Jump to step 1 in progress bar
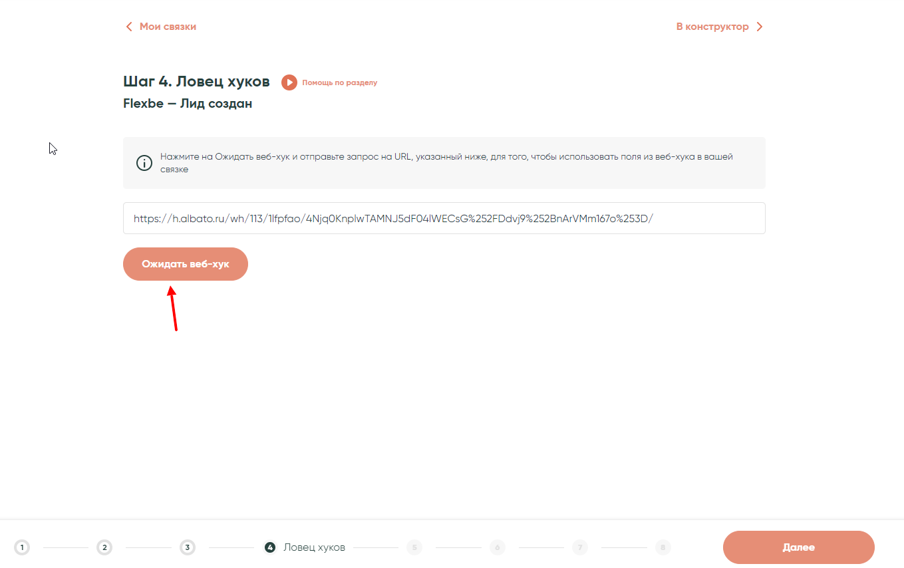 (x=22, y=547)
